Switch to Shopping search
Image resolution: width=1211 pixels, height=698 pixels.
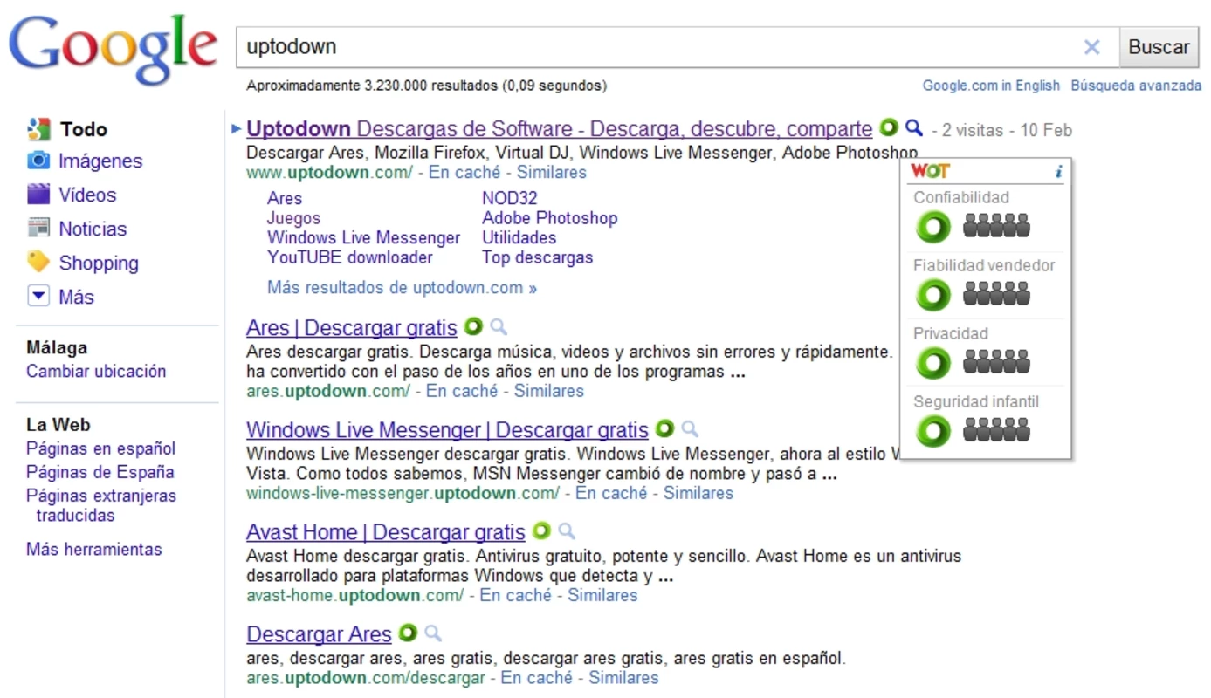coord(99,263)
